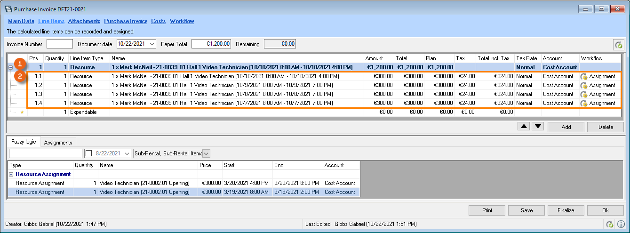Image resolution: width=630 pixels, height=233 pixels.
Task: Click the Assignment workflow icon in row 1.3
Action: pyautogui.click(x=584, y=94)
